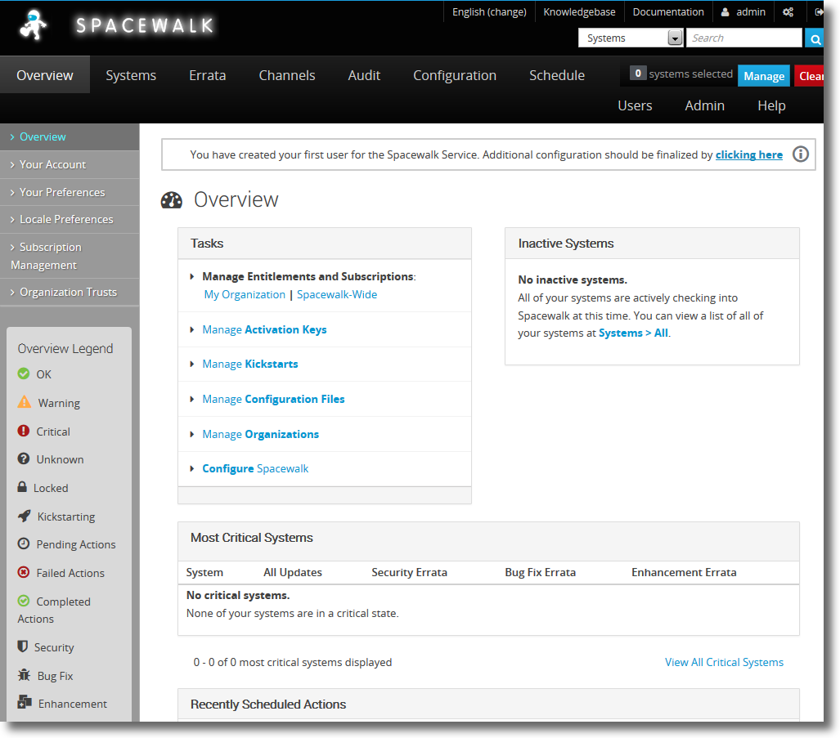Open the Knowledgebase link
The width and height of the screenshot is (840, 738).
tap(579, 11)
